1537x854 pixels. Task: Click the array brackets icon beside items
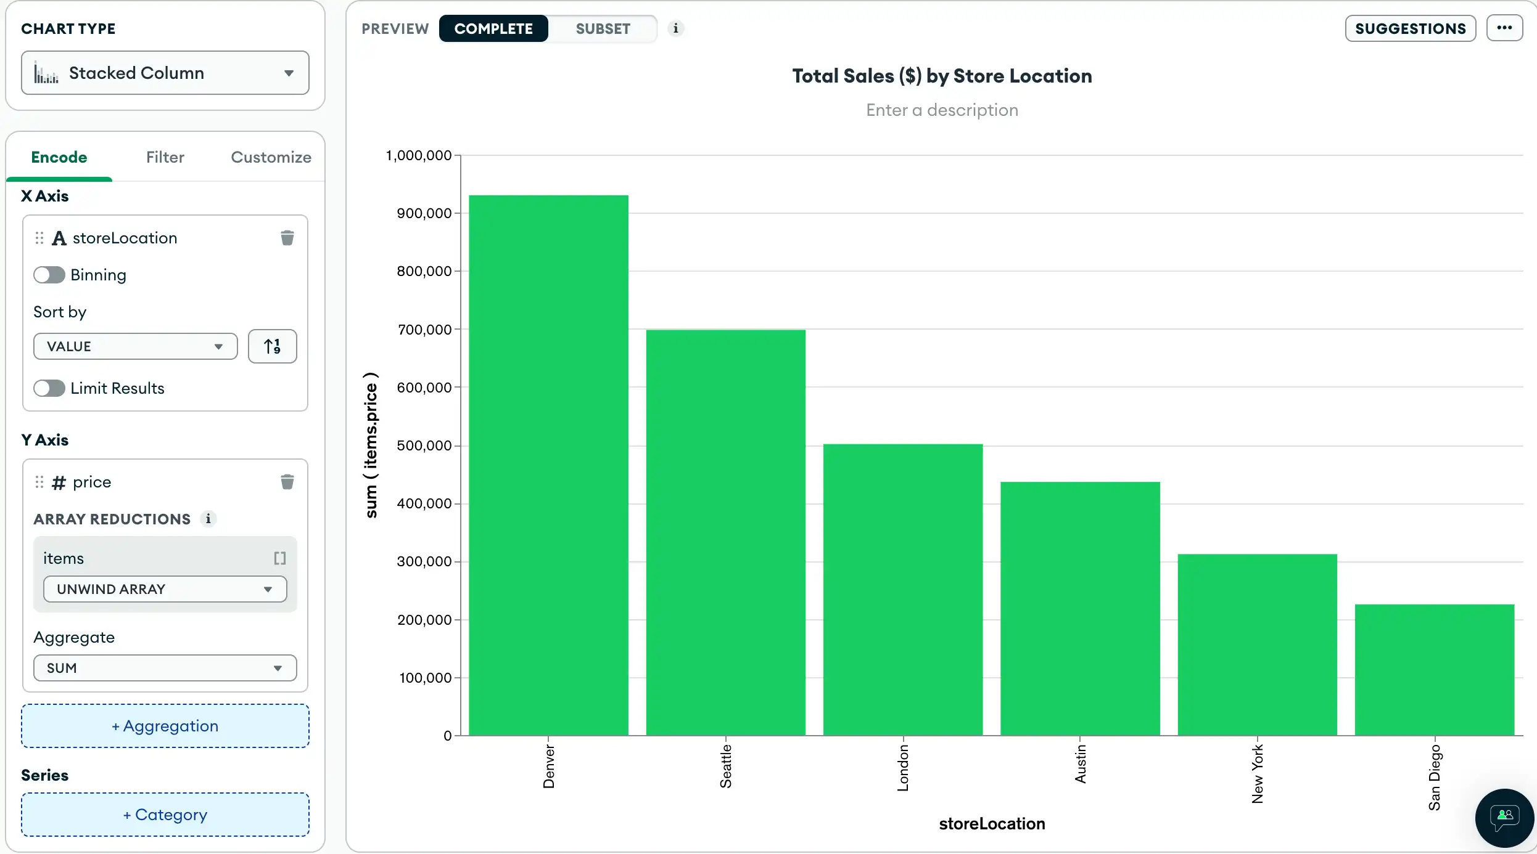[280, 558]
